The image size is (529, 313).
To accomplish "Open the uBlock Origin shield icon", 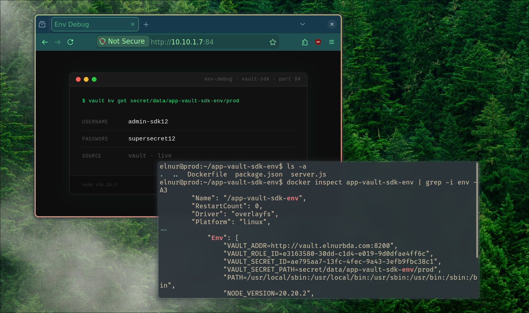I will [x=318, y=42].
